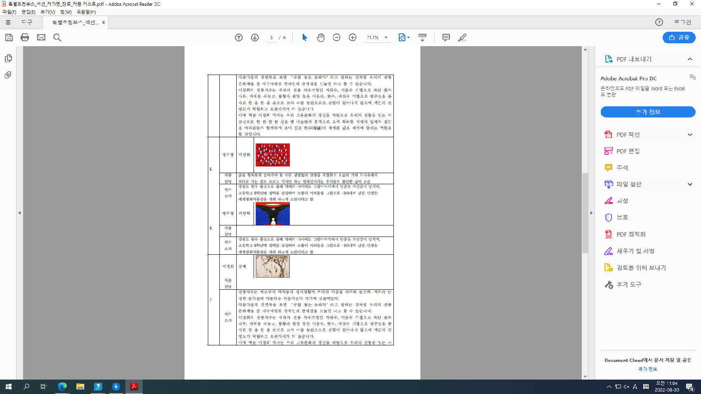Open the 보기(V) menu

coord(47,12)
